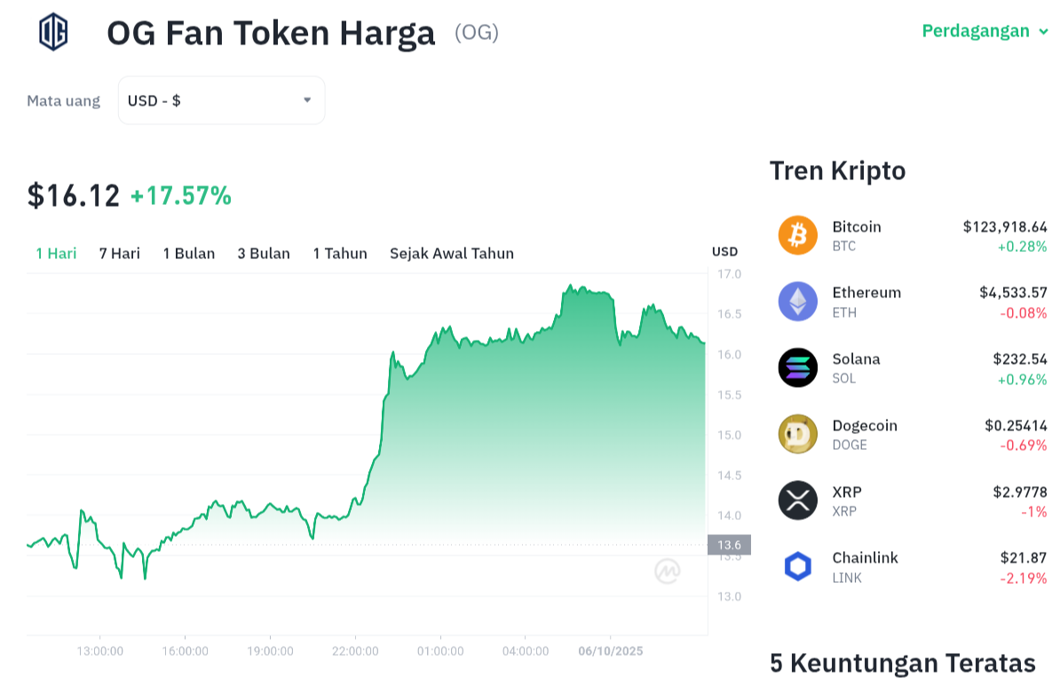Screen dimensions: 1060x685
Task: Select the 1 Hari timeframe tab
Action: point(56,254)
